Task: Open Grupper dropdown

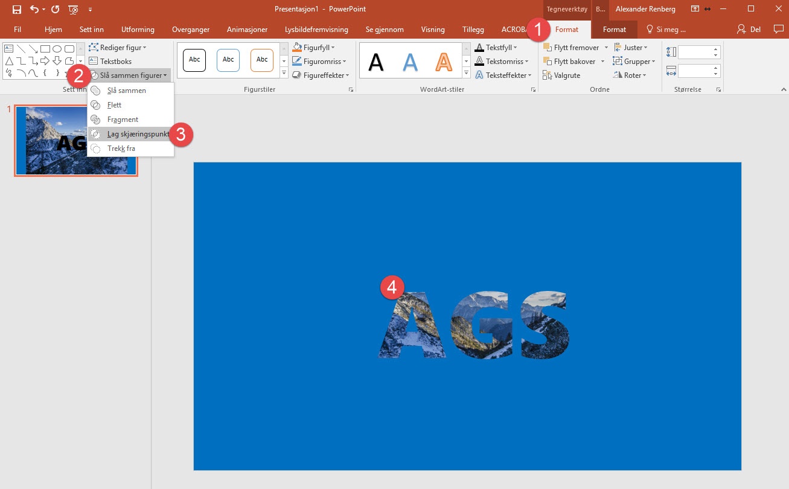Action: 634,61
